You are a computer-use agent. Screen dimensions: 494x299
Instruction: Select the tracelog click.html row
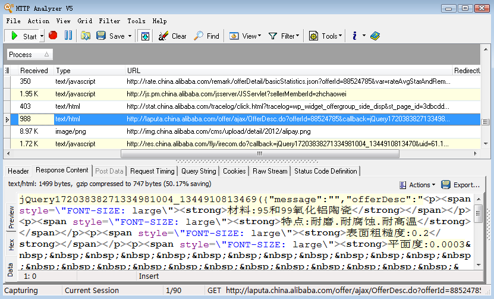tap(245, 106)
